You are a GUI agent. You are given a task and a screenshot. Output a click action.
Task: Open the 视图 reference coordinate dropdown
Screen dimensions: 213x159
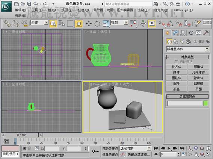click(x=119, y=23)
